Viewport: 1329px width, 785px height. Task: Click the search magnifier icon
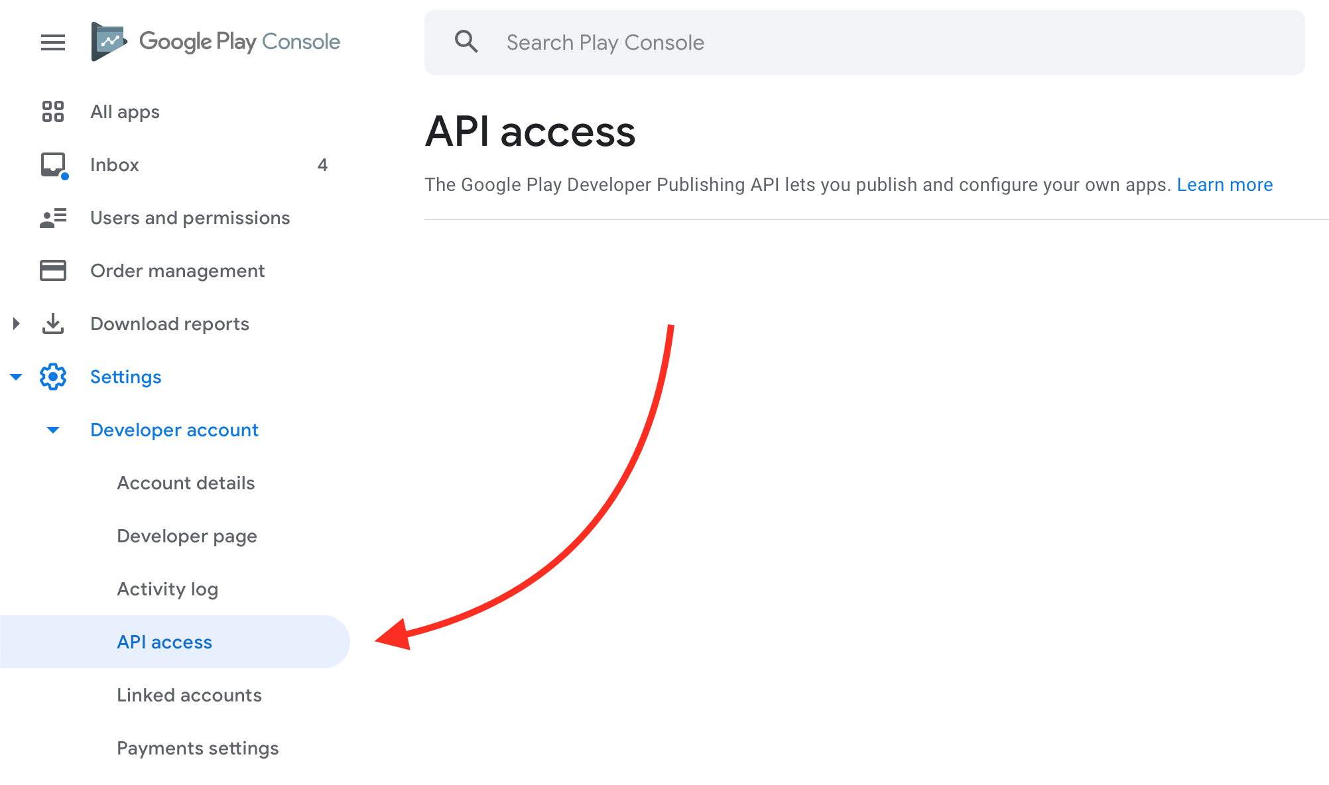coord(466,42)
